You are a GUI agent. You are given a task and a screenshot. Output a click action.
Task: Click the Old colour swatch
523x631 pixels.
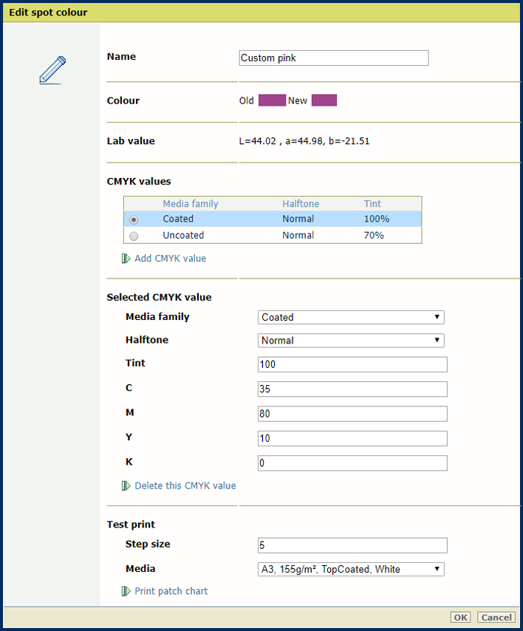pos(272,100)
